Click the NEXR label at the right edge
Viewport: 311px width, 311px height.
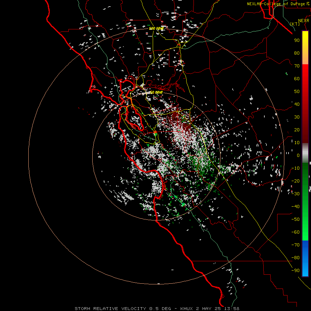(x=304, y=21)
